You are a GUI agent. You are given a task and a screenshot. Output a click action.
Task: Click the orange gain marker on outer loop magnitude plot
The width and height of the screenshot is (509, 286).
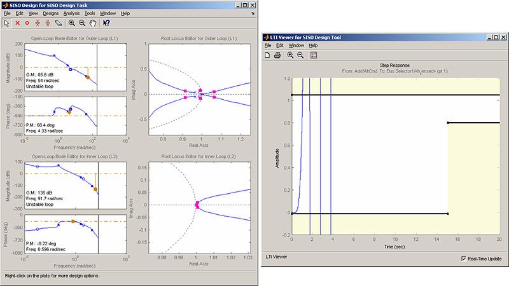tap(88, 77)
